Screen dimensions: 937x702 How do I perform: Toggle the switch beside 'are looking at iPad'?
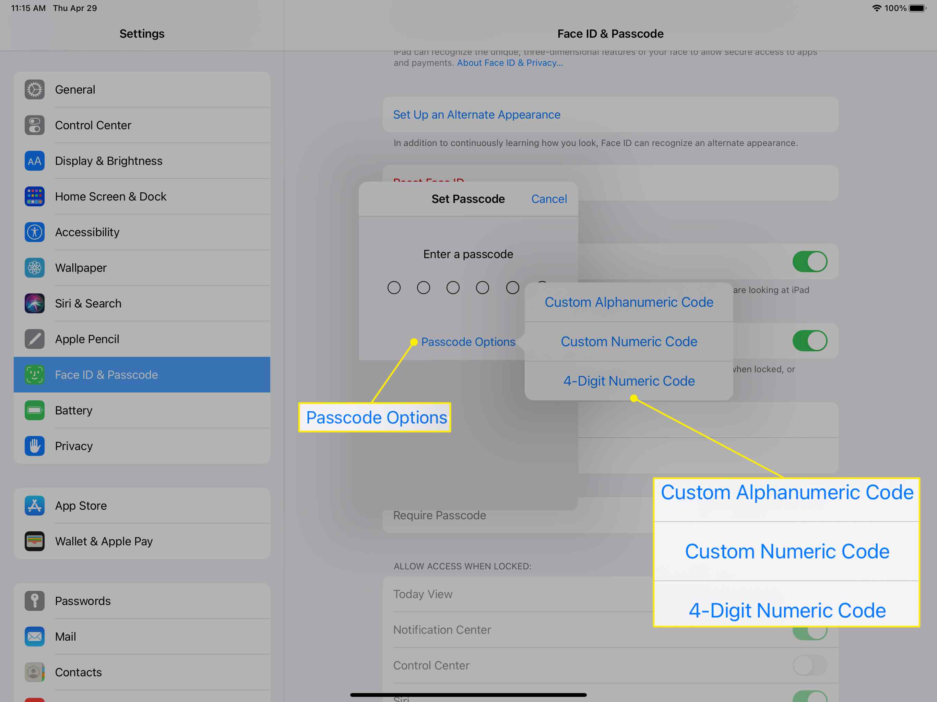(x=809, y=262)
